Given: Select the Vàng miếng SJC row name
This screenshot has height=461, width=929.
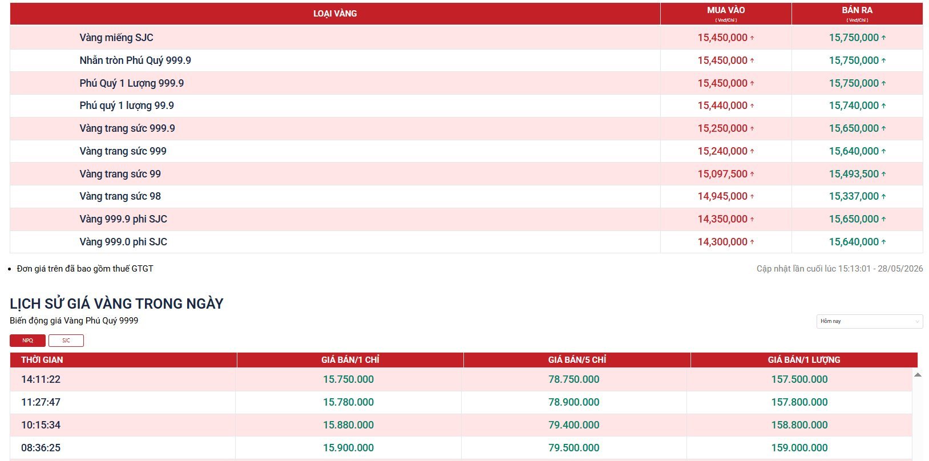Looking at the screenshot, I should click(116, 38).
